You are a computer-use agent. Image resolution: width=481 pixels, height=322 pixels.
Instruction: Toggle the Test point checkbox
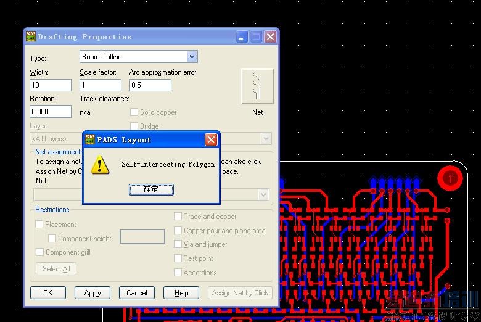(178, 258)
